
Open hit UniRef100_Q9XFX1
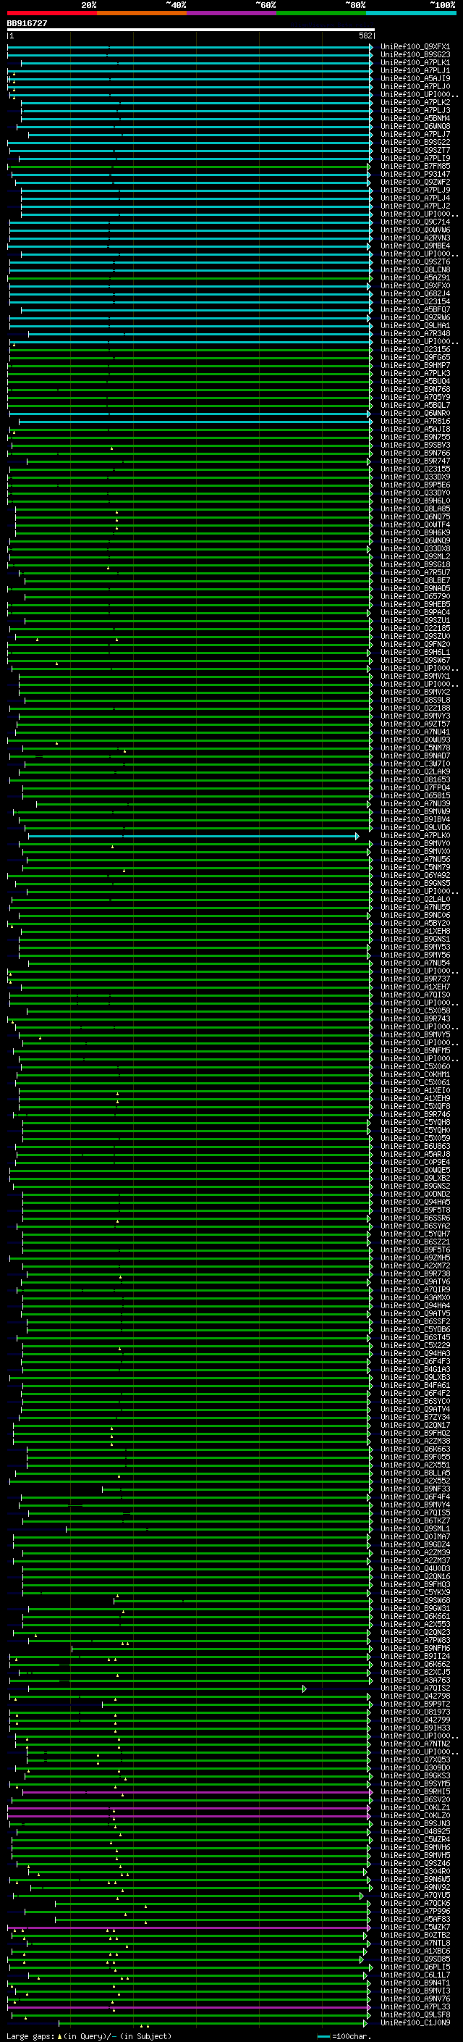[415, 47]
